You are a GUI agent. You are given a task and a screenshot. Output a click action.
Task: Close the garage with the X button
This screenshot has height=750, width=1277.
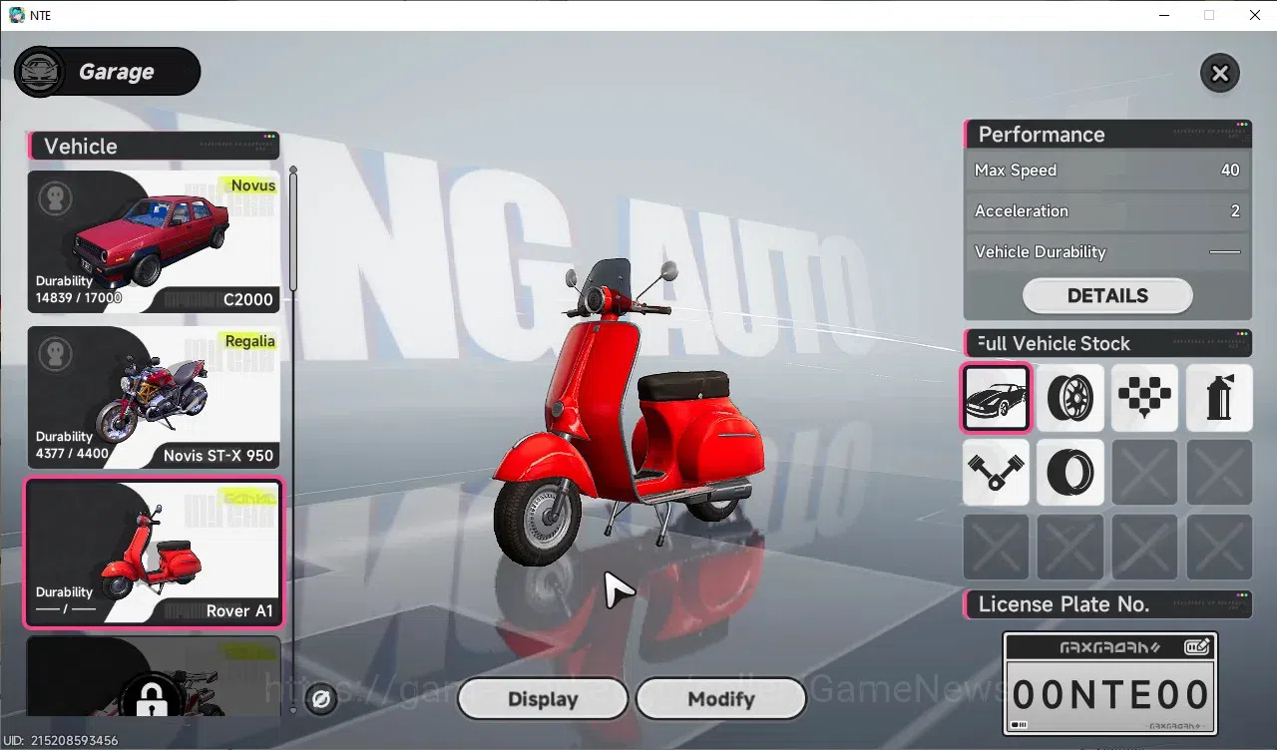1219,73
